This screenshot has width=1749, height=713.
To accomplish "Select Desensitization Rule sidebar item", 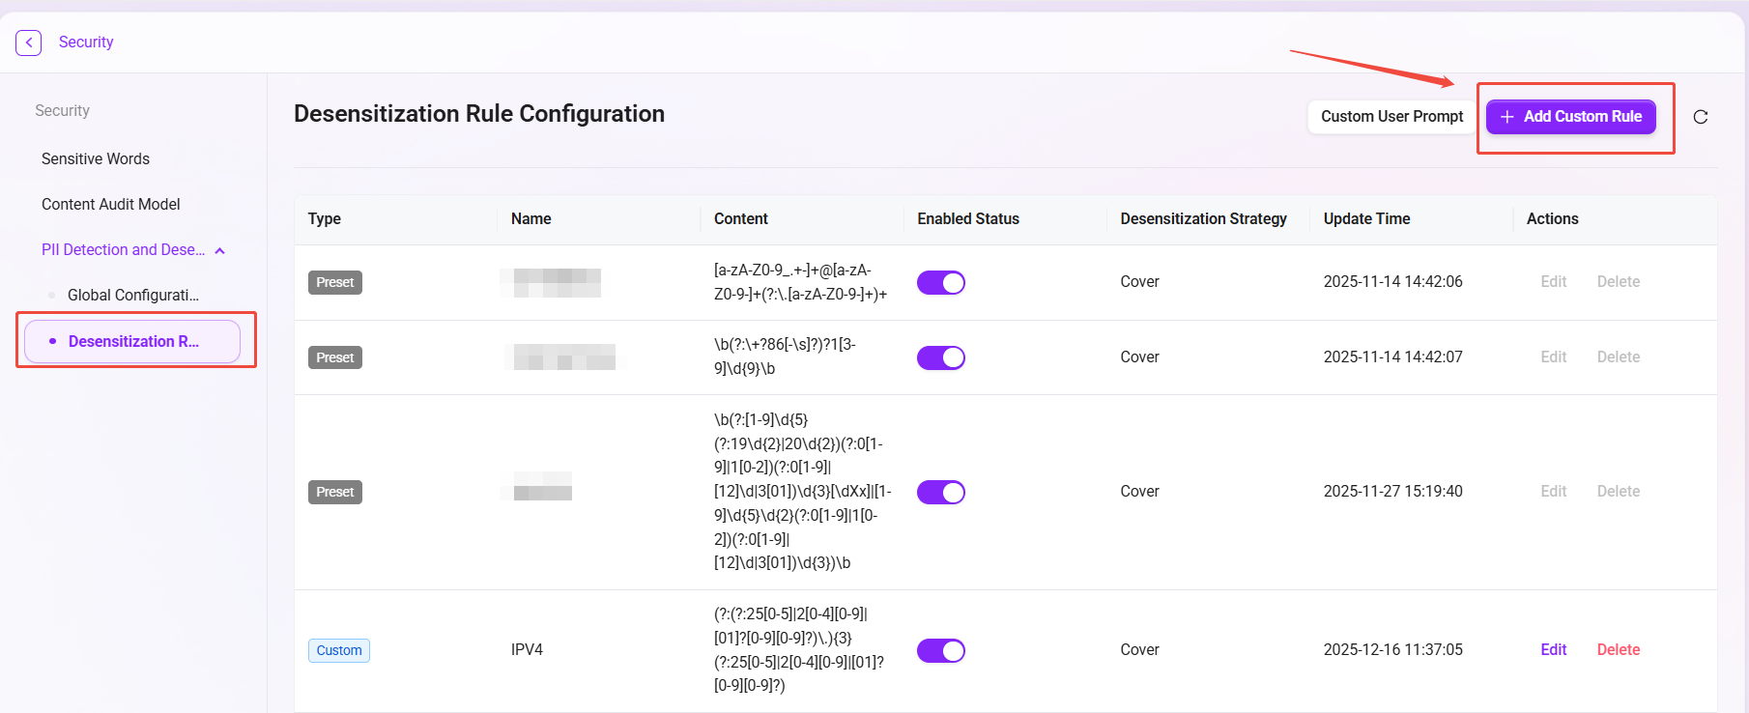I will click(132, 342).
